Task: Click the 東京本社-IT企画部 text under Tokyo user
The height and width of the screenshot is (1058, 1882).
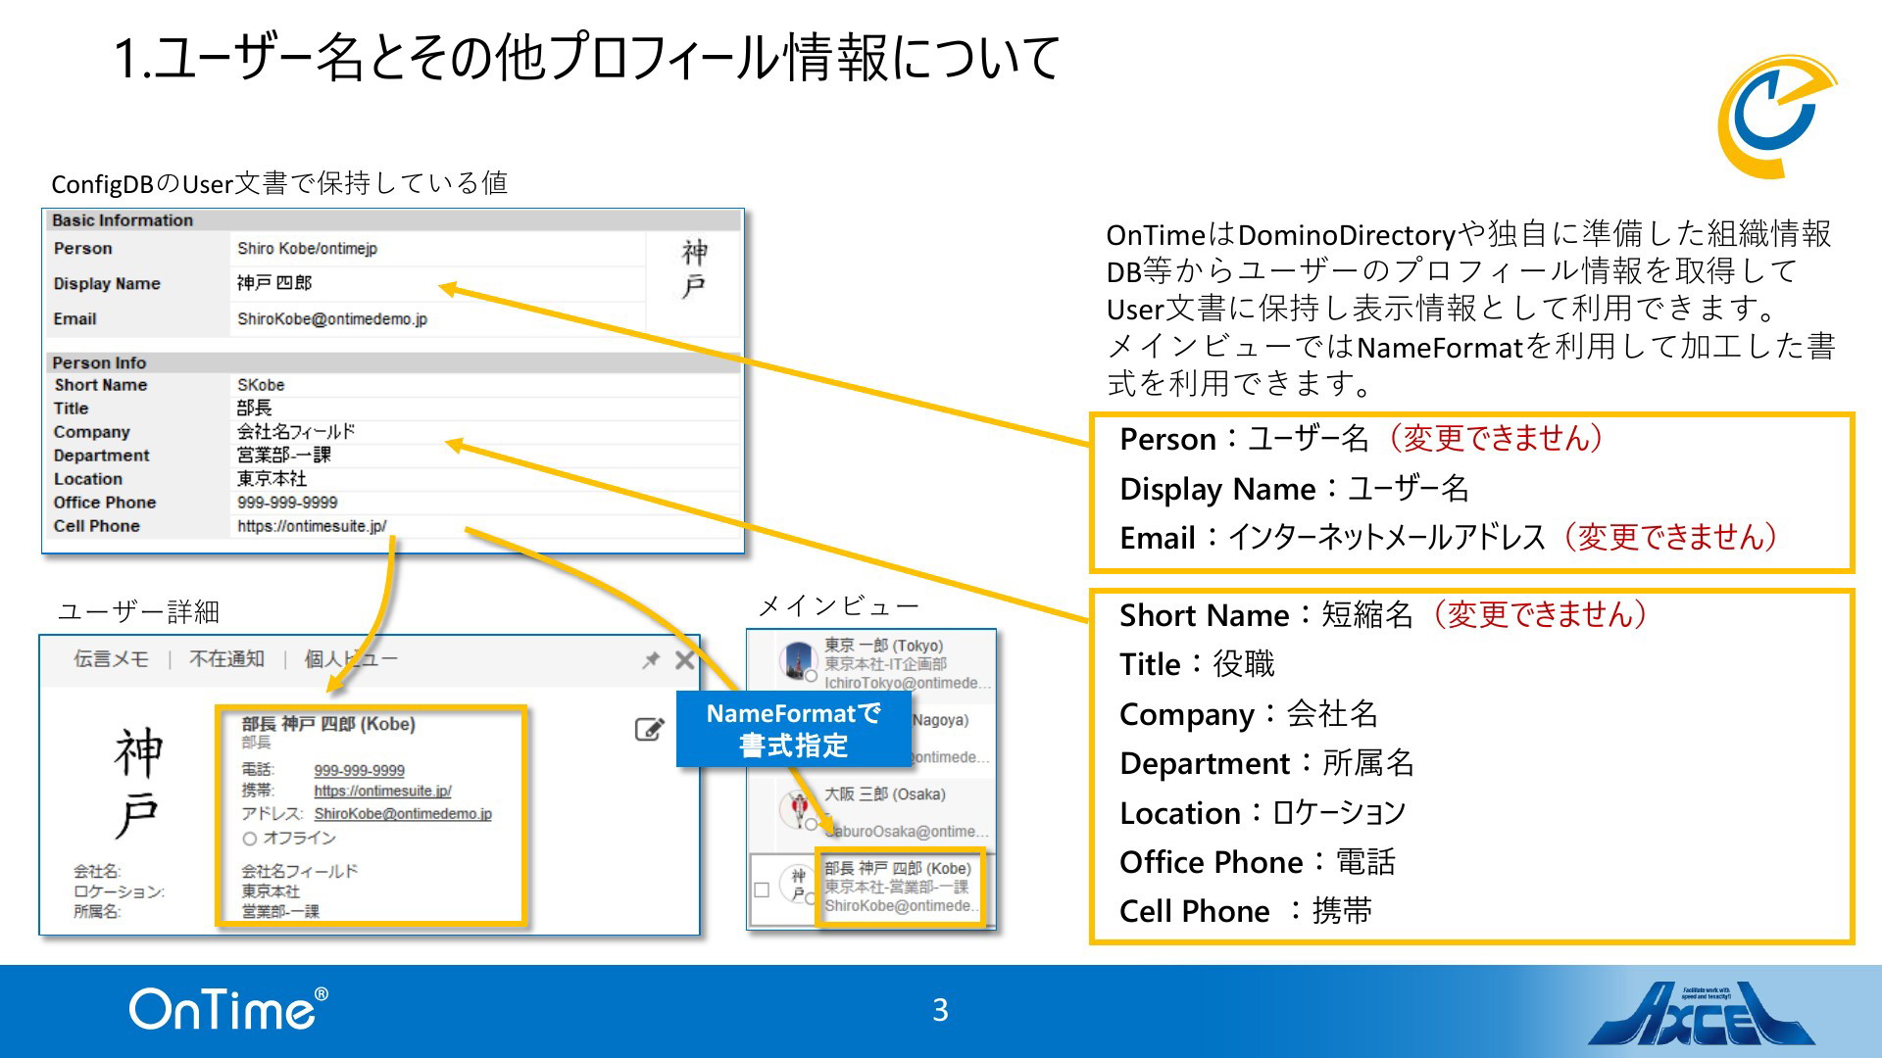Action: click(x=885, y=664)
